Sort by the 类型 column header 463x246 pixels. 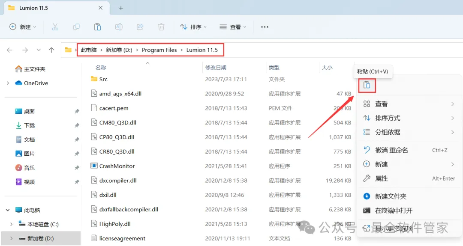[274, 68]
